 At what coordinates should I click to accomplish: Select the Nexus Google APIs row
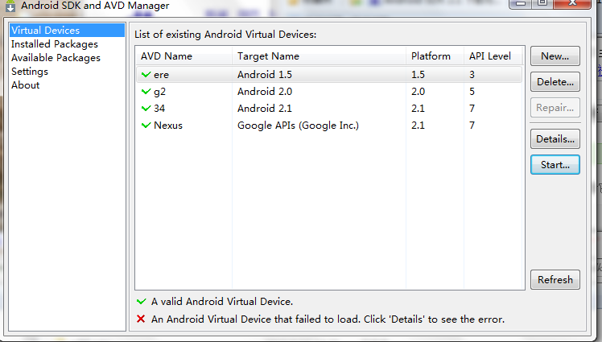coord(329,125)
